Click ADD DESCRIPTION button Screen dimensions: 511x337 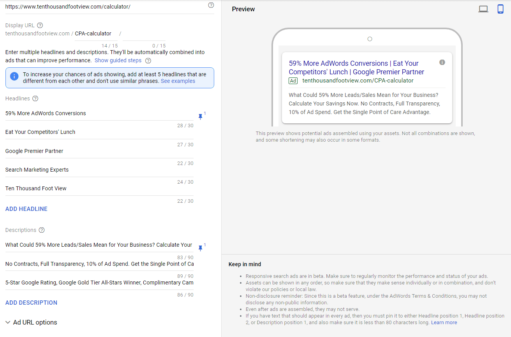pos(31,303)
